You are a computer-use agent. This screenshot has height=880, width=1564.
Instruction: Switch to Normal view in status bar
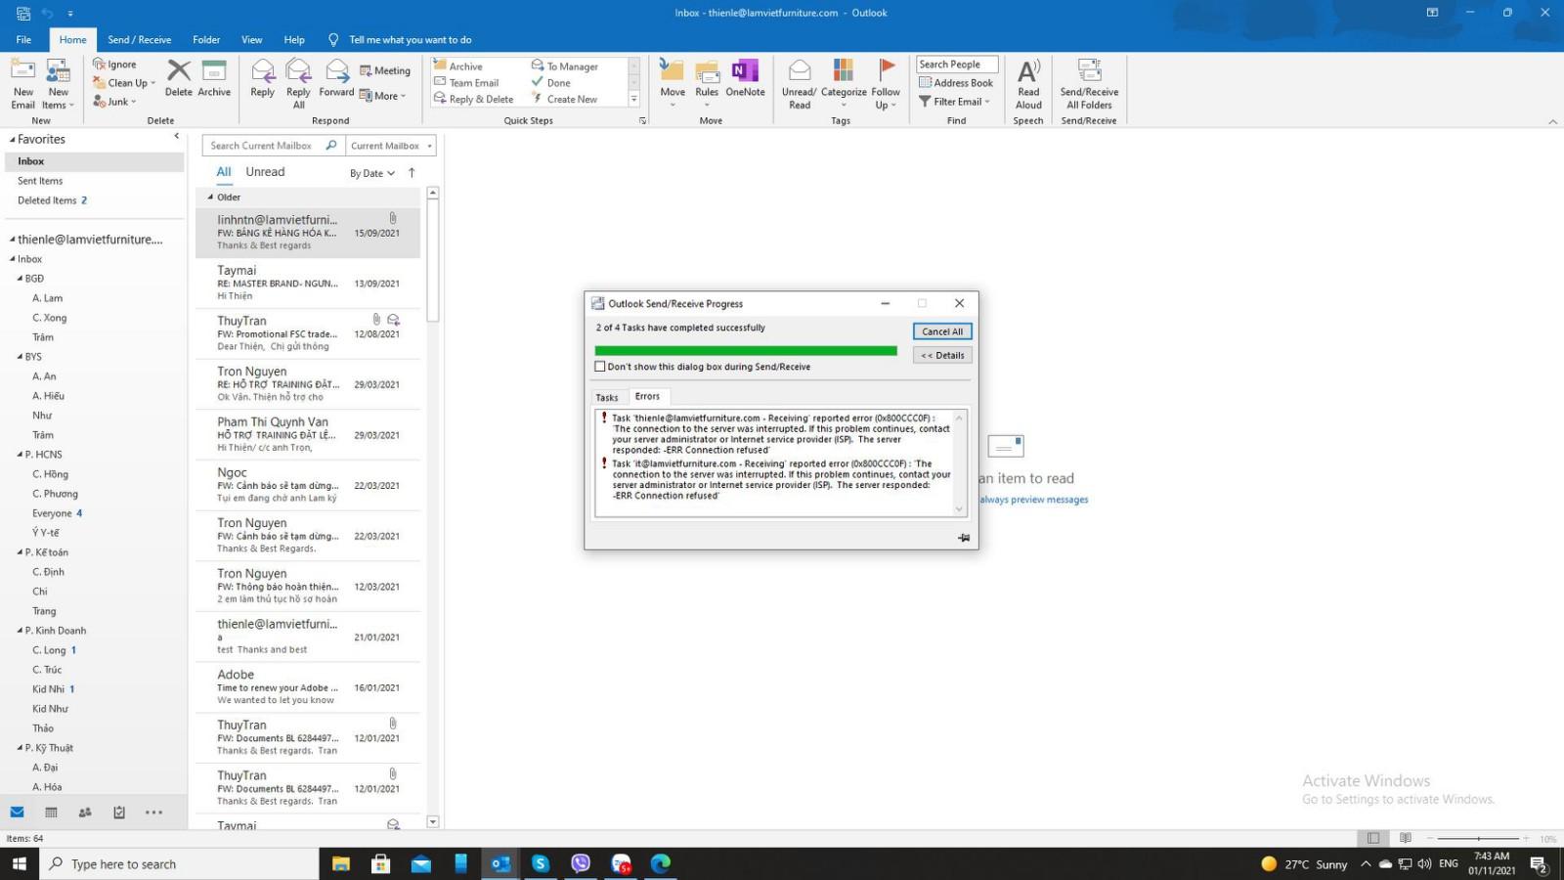click(x=1373, y=838)
